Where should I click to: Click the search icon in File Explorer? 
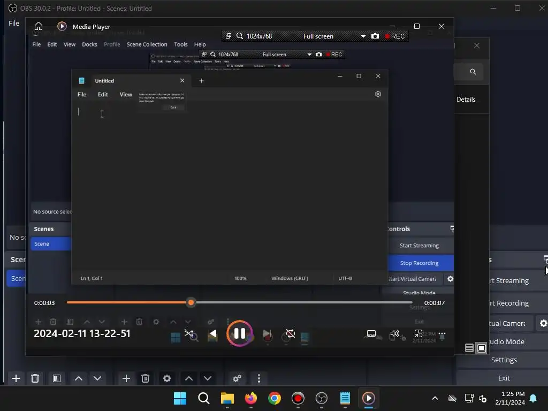[x=473, y=72]
